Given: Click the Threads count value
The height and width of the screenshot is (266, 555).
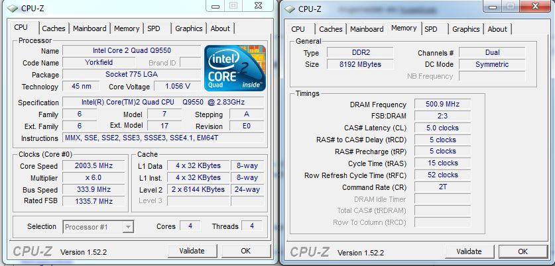Looking at the screenshot, I should coord(252,226).
